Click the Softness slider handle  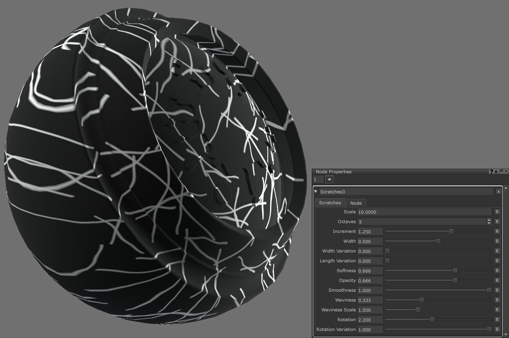coord(455,271)
